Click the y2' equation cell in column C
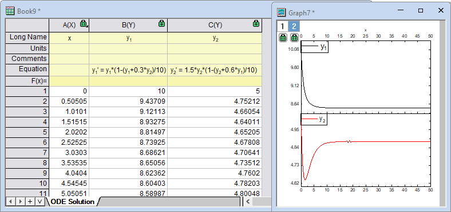This screenshot has width=451, height=212. coord(215,70)
